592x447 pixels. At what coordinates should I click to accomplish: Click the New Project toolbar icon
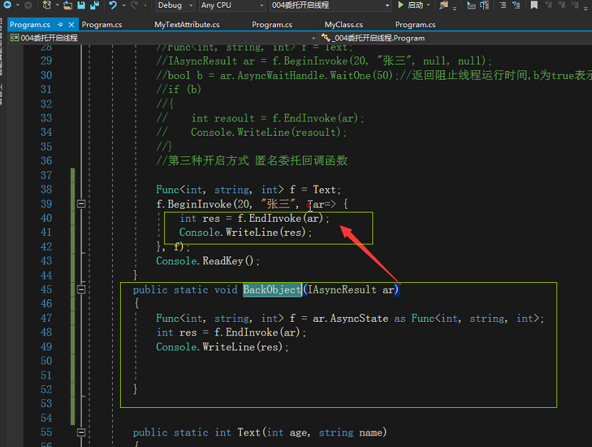[x=46, y=5]
